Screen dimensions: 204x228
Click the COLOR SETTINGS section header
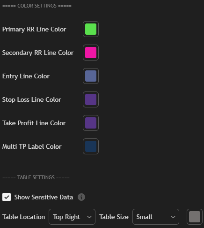coord(37,6)
